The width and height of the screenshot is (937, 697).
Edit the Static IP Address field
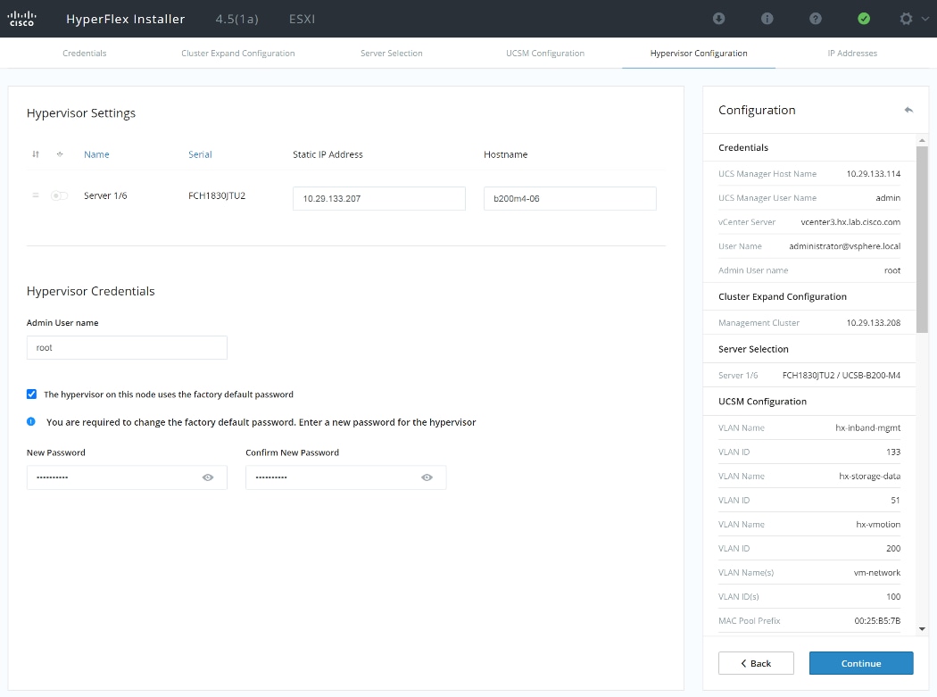379,198
